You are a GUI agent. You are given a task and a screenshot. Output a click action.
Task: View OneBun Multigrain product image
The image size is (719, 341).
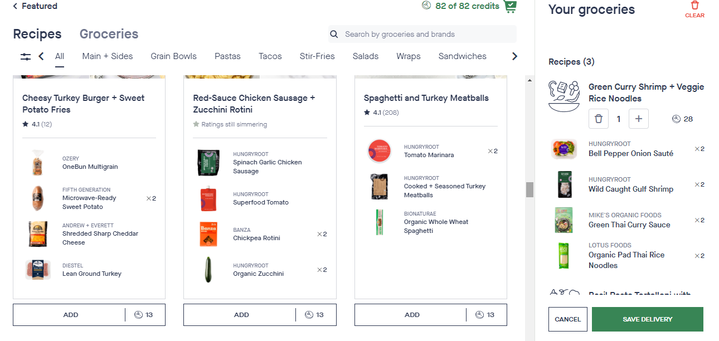[x=38, y=163]
